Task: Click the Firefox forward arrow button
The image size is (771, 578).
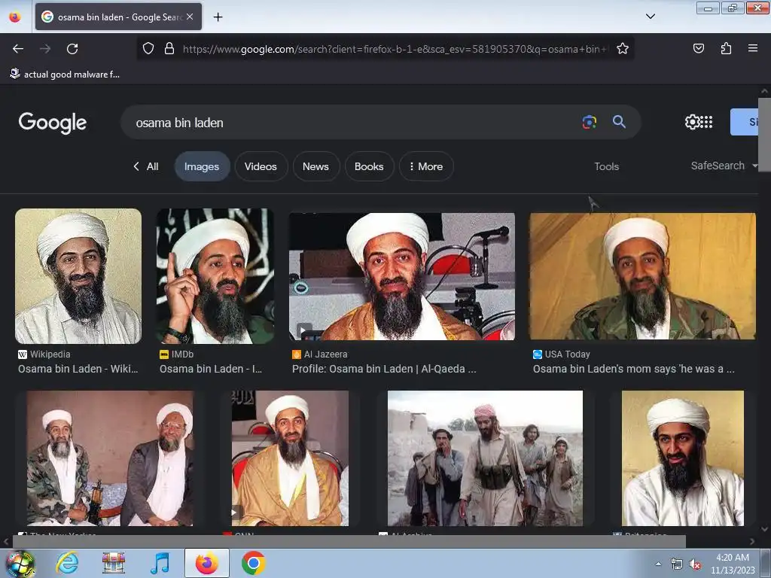Action: (x=45, y=49)
